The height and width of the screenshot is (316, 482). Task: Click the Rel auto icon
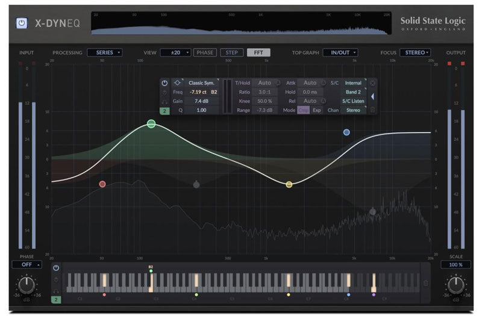[324, 101]
